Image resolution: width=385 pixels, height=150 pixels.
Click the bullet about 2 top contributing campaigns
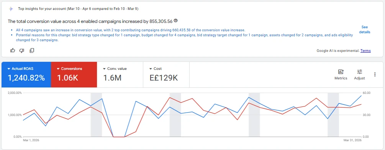[130, 30]
